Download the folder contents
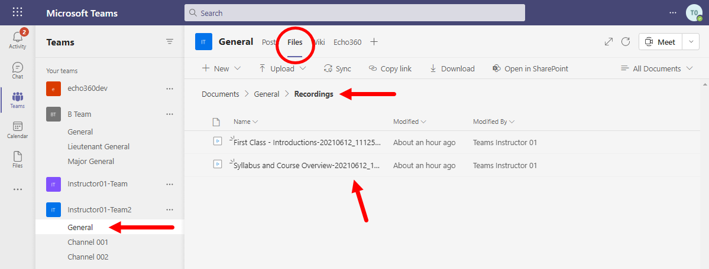Screen dimensions: 709x269 [452, 68]
